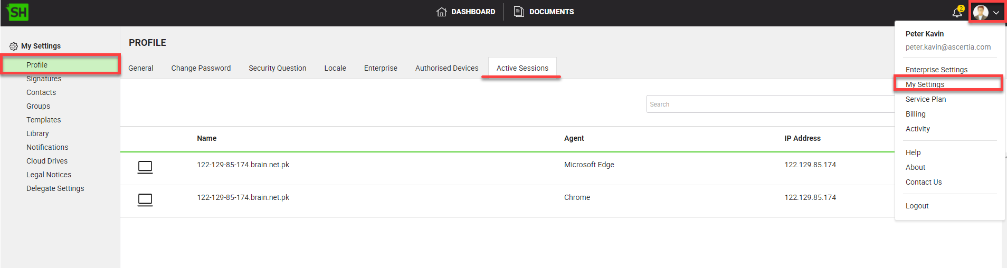Collapse the user account dropdown arrow

point(996,13)
